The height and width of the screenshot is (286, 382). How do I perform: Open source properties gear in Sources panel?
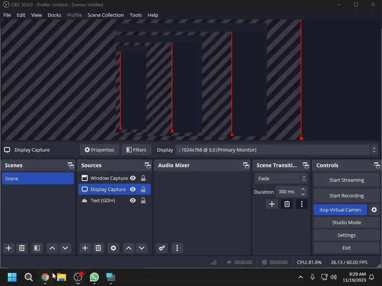pyautogui.click(x=113, y=248)
